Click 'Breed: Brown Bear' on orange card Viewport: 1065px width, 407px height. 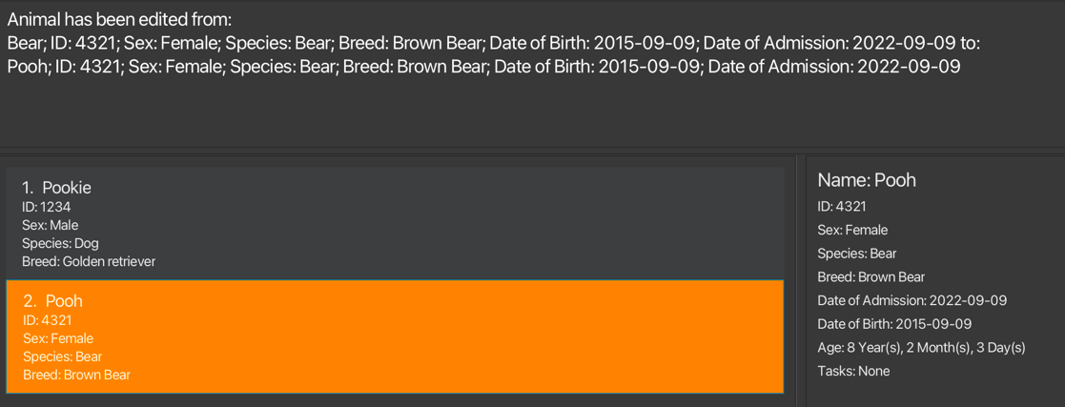[77, 375]
